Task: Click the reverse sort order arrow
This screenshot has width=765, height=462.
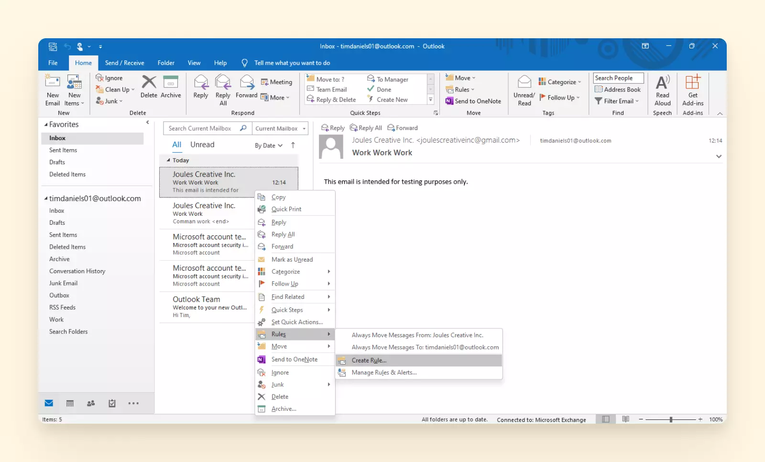Action: pos(293,145)
